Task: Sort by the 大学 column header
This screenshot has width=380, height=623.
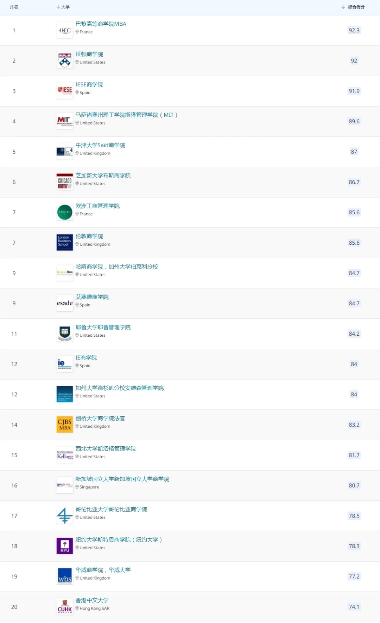Action: tap(63, 7)
